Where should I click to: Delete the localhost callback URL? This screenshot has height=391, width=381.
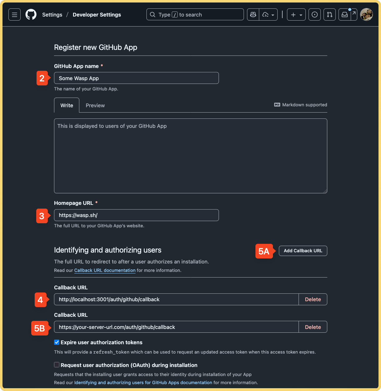click(x=313, y=299)
